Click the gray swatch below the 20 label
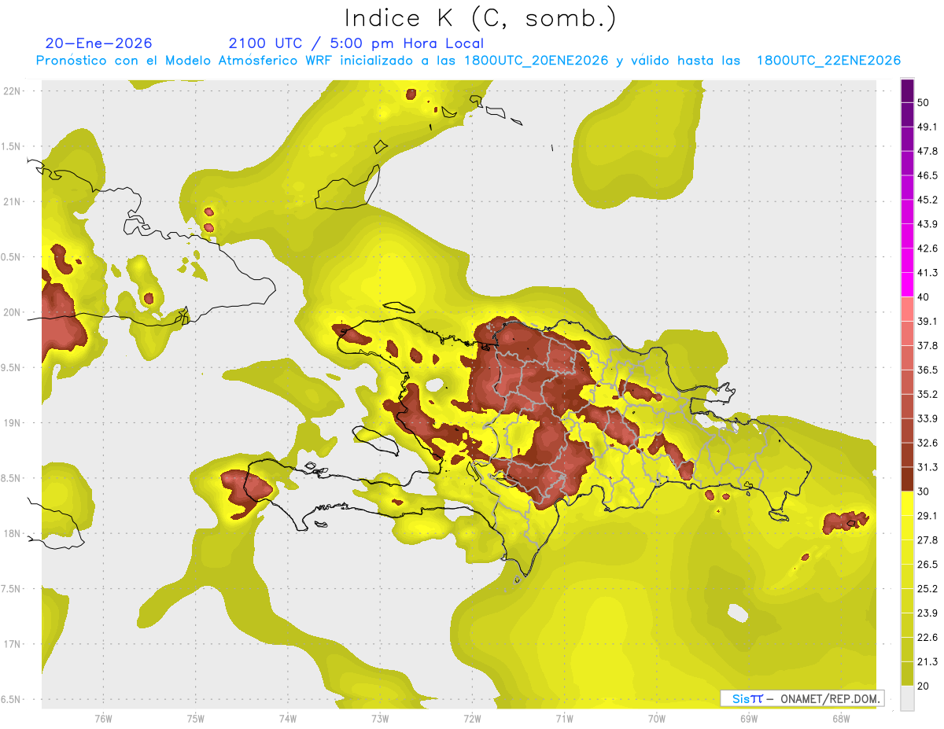This screenshot has height=729, width=944. (x=907, y=698)
